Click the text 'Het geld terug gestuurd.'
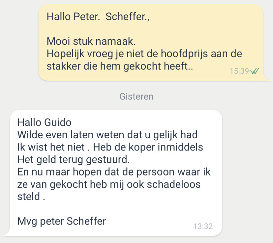 74,160
